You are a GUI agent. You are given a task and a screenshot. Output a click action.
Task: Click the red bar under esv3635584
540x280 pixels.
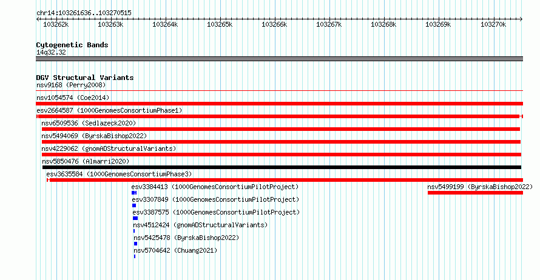tap(285, 180)
